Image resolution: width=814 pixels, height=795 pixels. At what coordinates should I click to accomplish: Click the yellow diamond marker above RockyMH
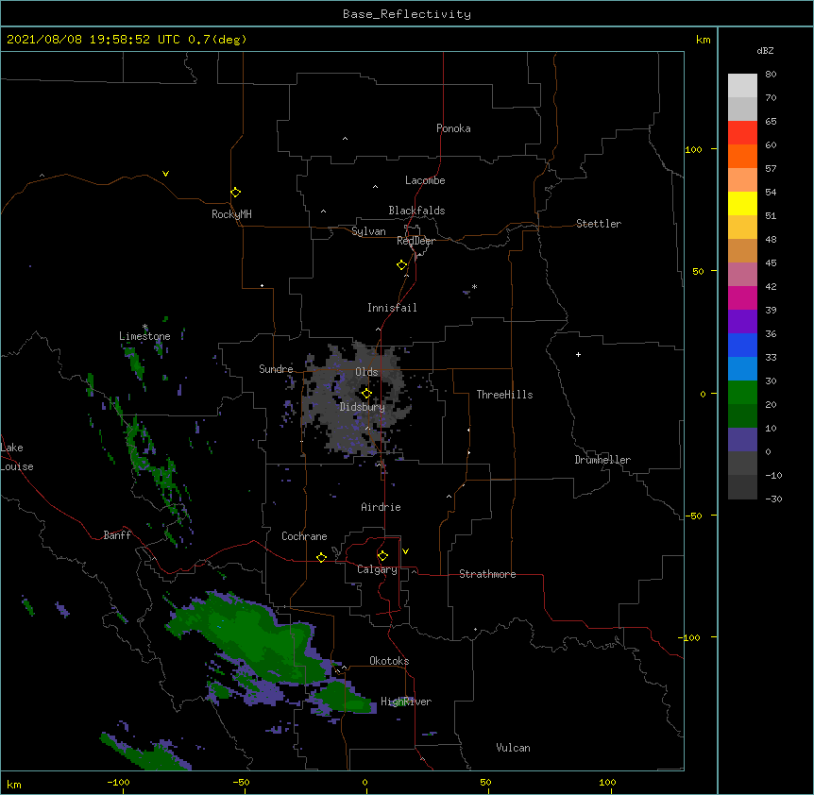(235, 192)
